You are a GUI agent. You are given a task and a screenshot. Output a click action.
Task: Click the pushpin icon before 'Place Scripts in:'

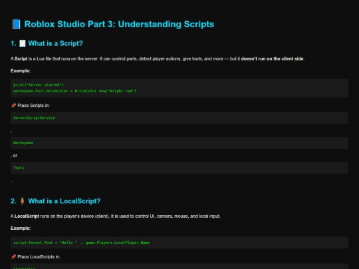13,105
